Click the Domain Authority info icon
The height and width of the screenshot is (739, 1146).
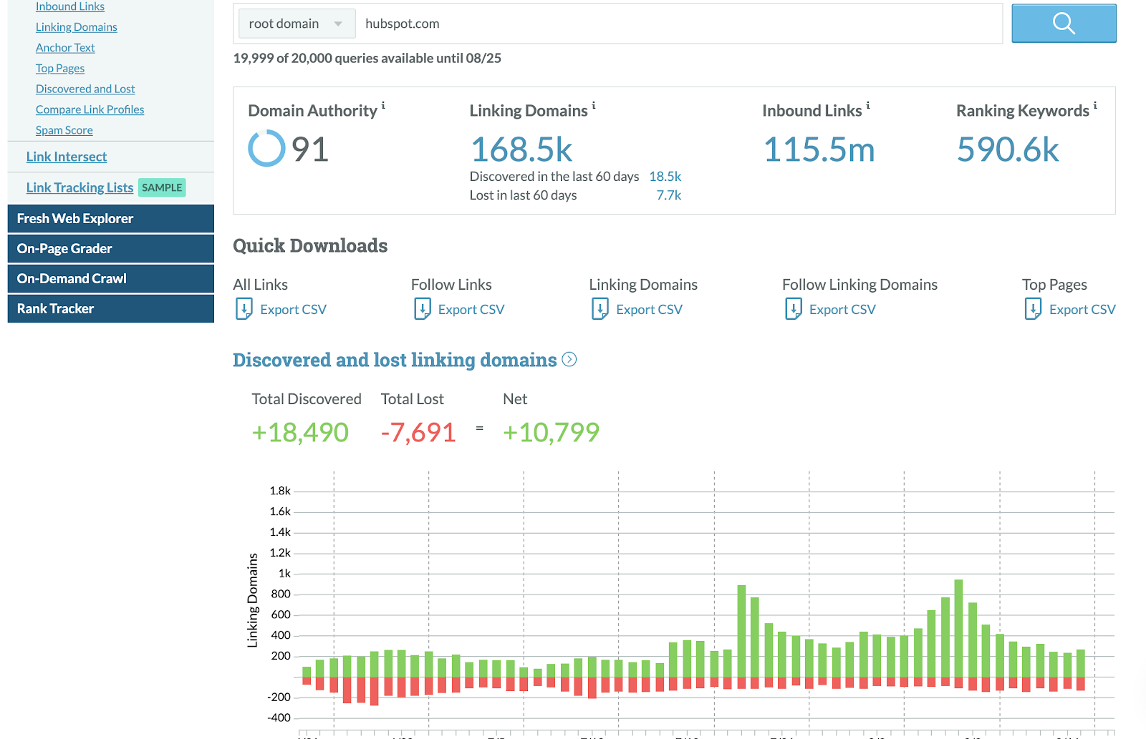pos(383,105)
